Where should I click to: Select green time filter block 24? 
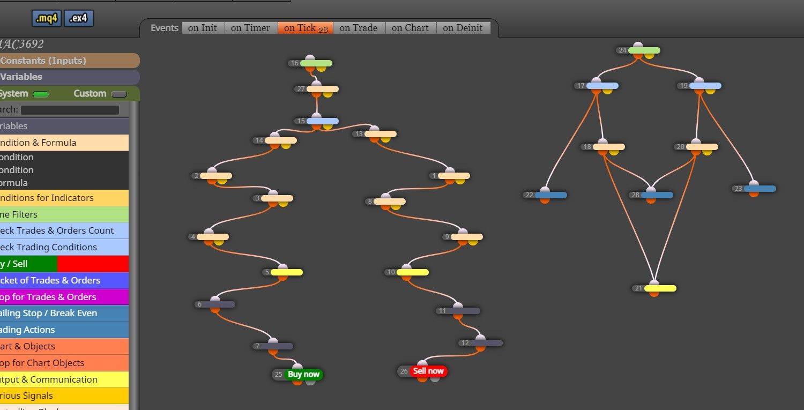tap(644, 50)
